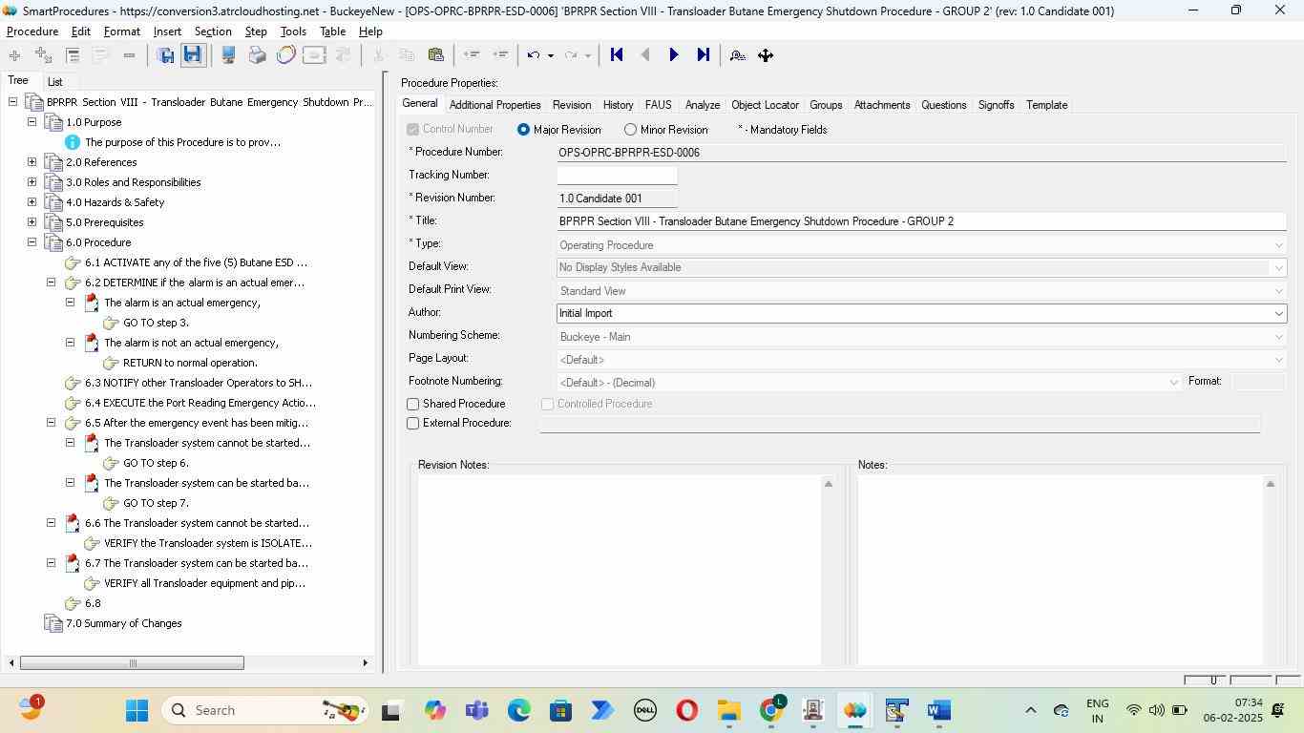Open the Tools menu
The height and width of the screenshot is (733, 1304).
[x=293, y=31]
